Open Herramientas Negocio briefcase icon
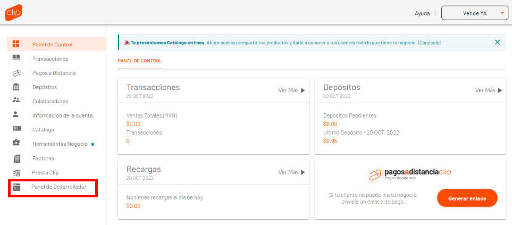This screenshot has width=512, height=225. pyautogui.click(x=16, y=143)
